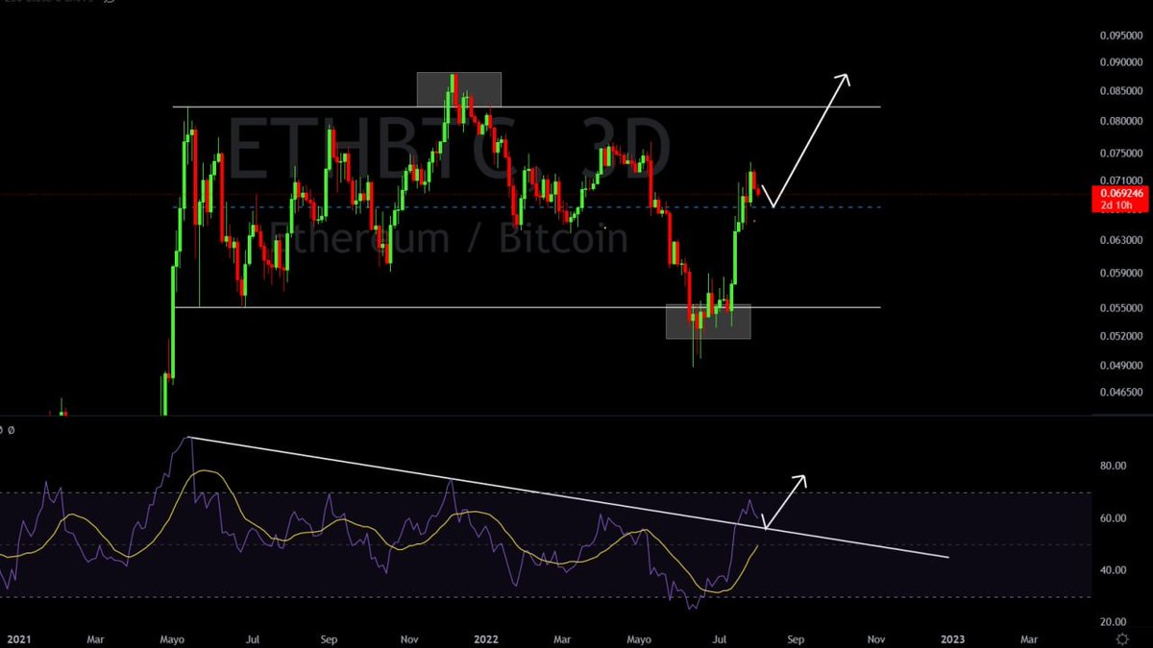The height and width of the screenshot is (648, 1153).
Task: Click the 0.052000 price scale label
Action: (1121, 336)
